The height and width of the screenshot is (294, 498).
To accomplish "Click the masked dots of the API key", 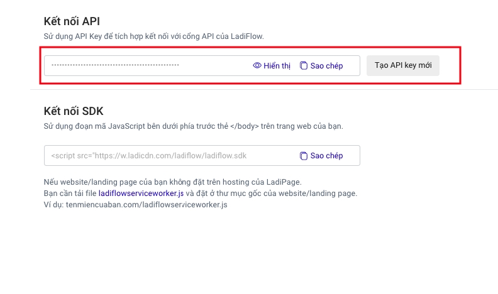I will point(115,65).
